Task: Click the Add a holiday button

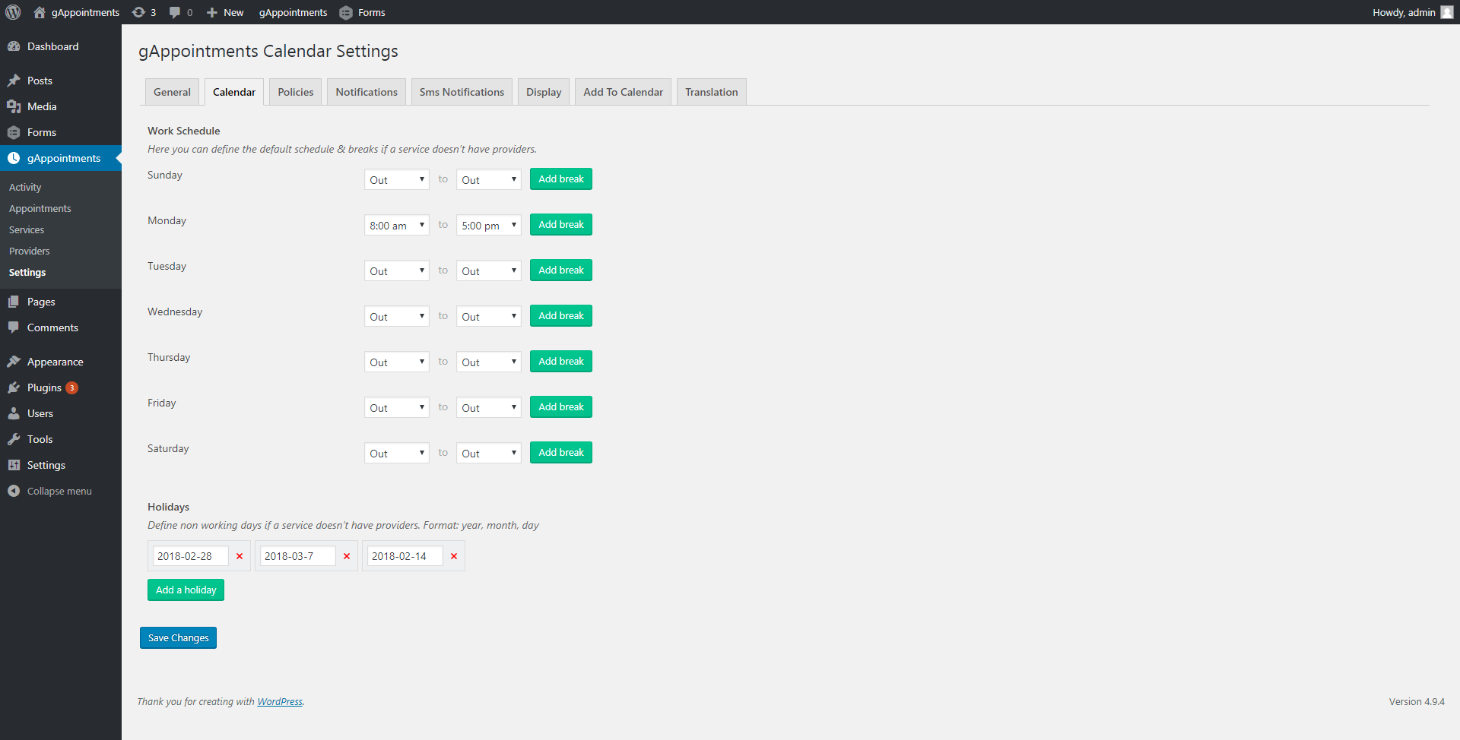Action: click(x=186, y=590)
